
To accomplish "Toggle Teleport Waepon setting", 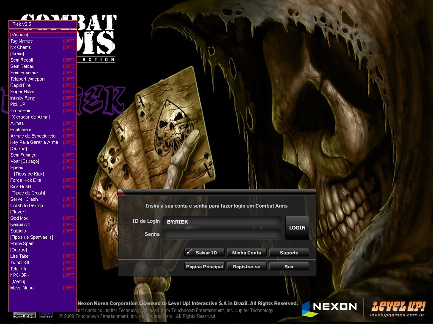I will [43, 79].
